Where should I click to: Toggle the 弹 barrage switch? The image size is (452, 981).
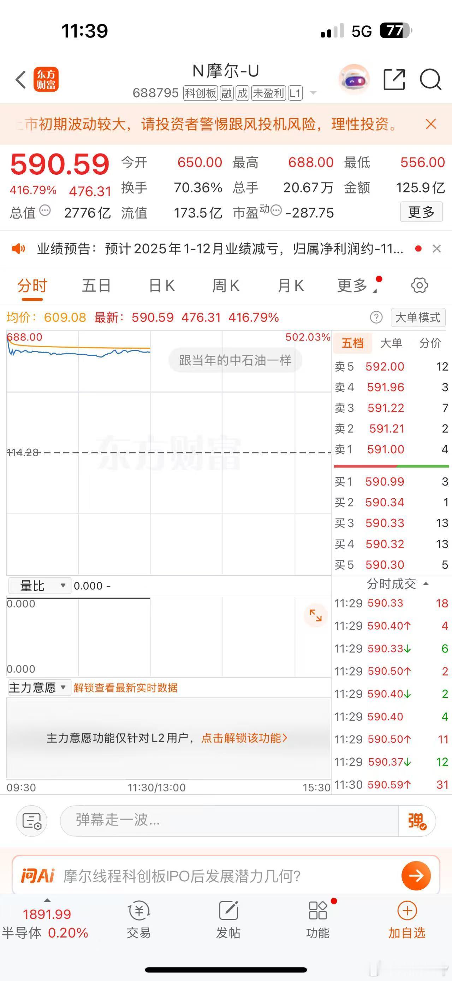417,821
